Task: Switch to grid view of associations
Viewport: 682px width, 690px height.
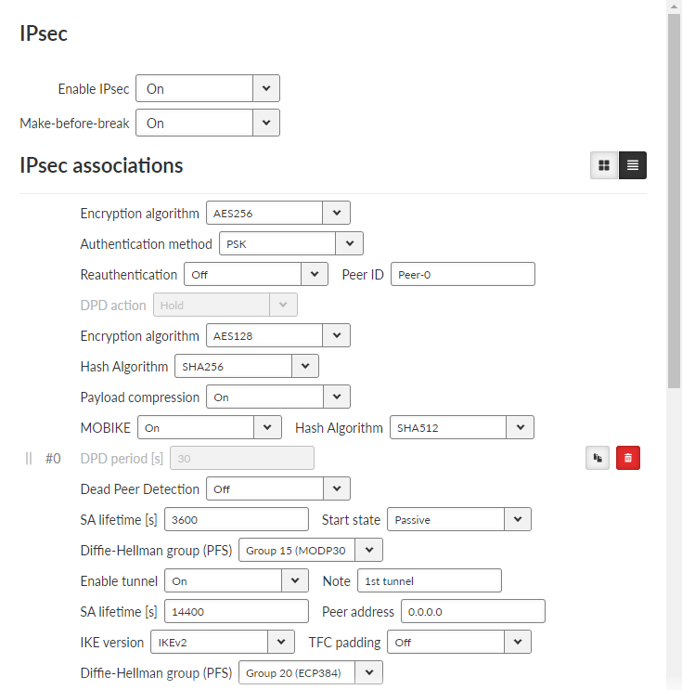Action: point(604,165)
